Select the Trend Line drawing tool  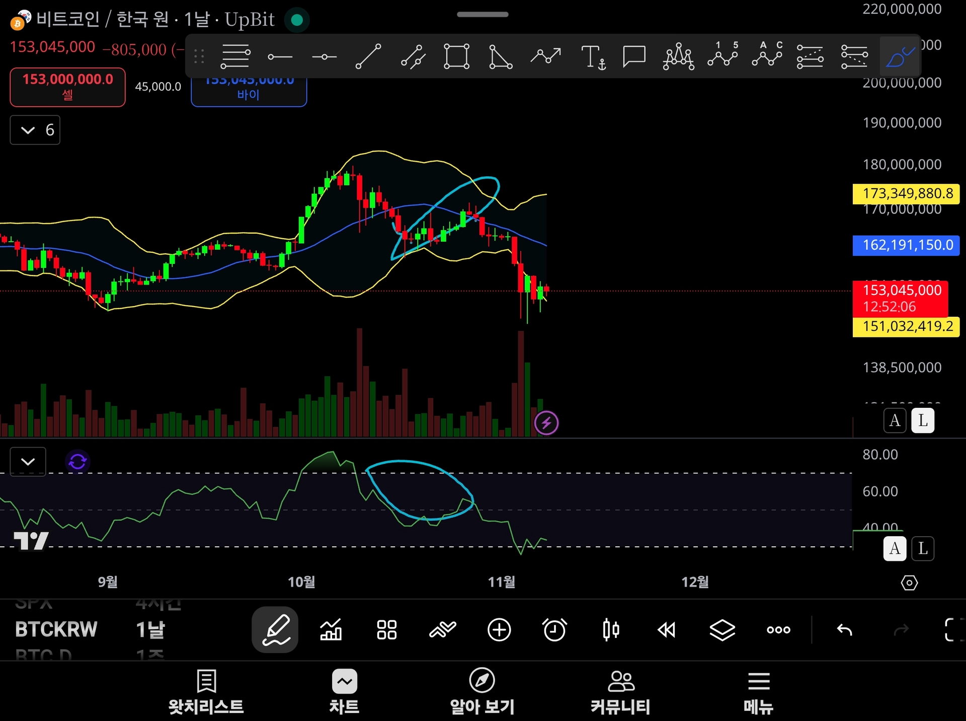click(368, 56)
